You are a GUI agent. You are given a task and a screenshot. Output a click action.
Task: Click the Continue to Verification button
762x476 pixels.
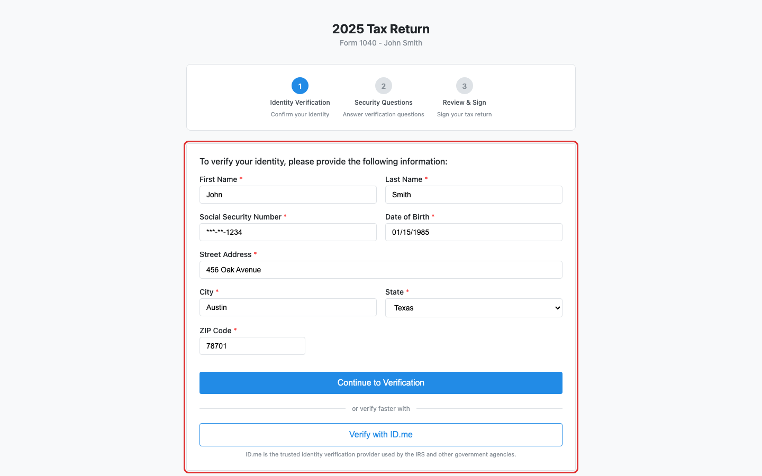click(380, 382)
